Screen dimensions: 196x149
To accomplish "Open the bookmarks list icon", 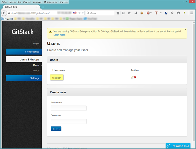I will (123, 13).
